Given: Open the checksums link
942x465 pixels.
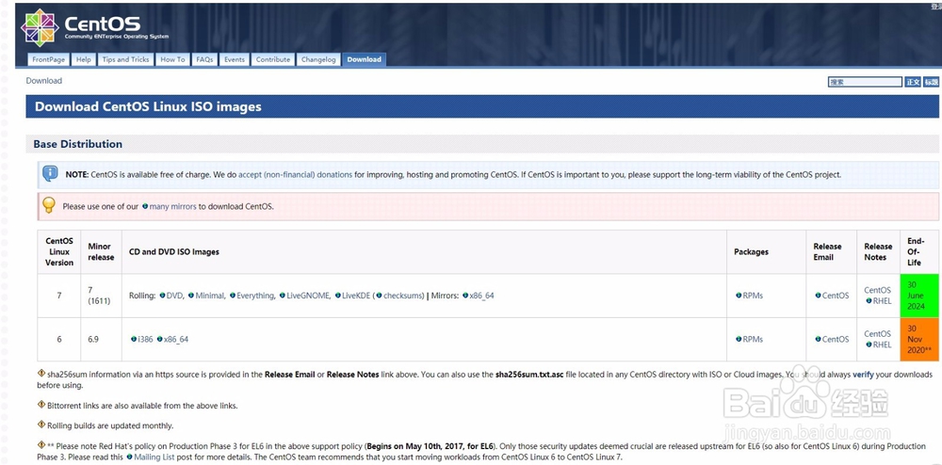Looking at the screenshot, I should tap(404, 296).
